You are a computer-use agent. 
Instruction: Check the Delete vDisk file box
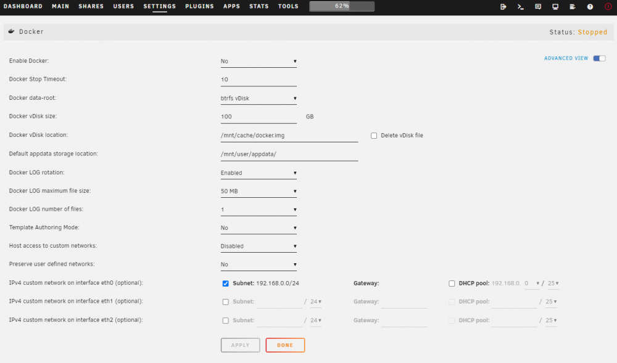point(374,136)
